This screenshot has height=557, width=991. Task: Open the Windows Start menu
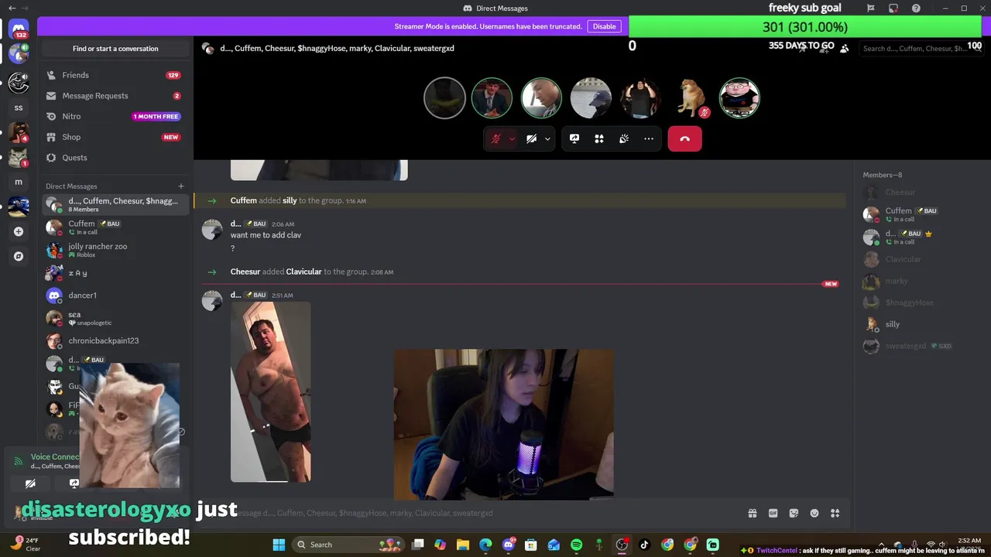[x=279, y=545]
